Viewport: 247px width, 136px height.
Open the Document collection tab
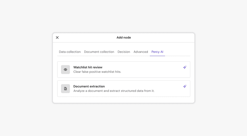tap(99, 52)
